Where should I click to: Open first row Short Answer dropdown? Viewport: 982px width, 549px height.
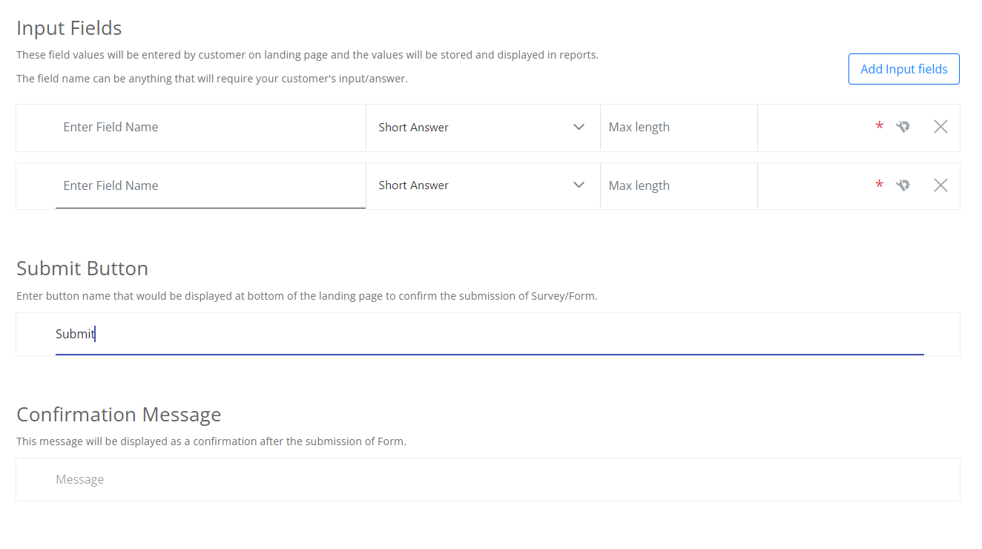[x=483, y=128]
